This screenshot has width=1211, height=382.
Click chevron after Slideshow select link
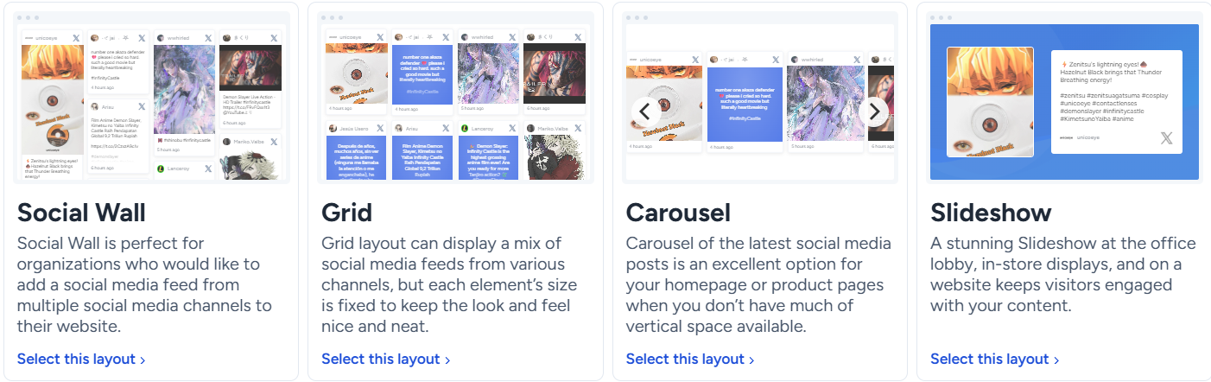tap(1056, 360)
